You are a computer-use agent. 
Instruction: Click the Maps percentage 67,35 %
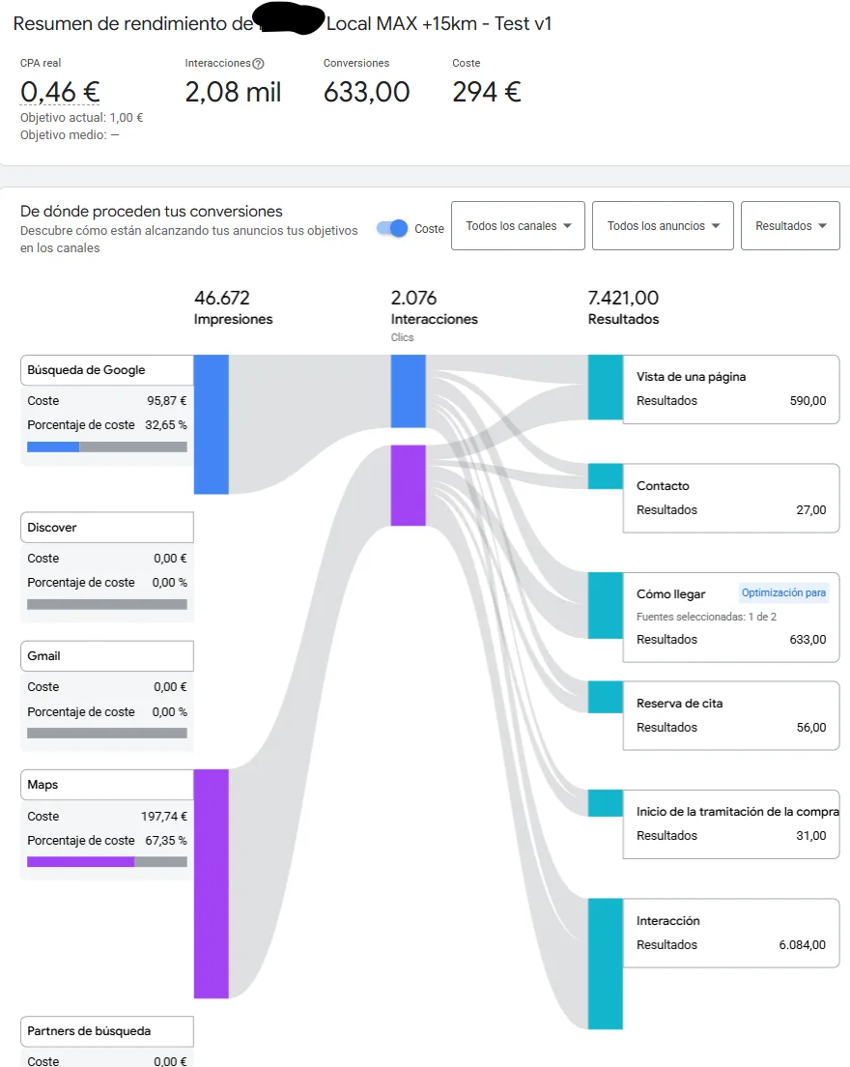point(166,841)
